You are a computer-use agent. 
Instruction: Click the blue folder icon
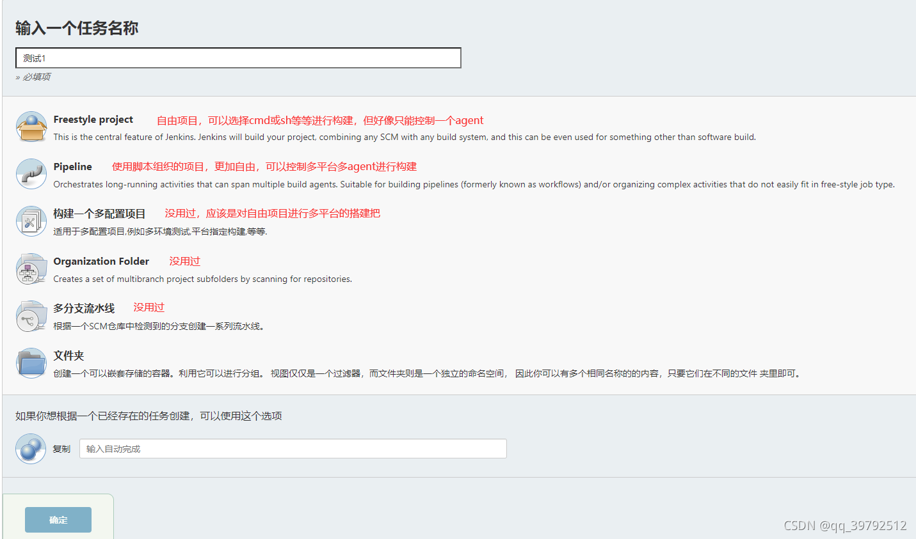[31, 363]
